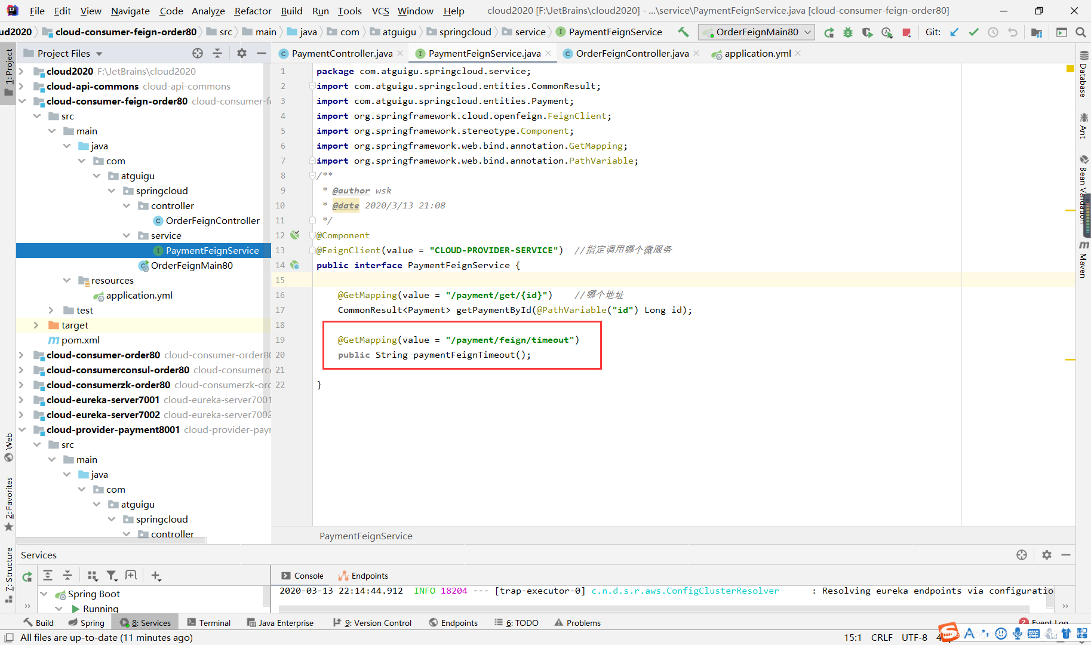The height and width of the screenshot is (645, 1091).
Task: Add service with plus icon
Action: 156,575
